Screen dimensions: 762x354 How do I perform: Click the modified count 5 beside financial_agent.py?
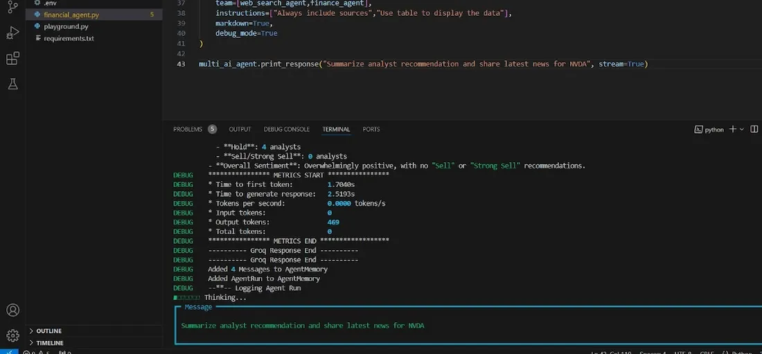pyautogui.click(x=152, y=15)
